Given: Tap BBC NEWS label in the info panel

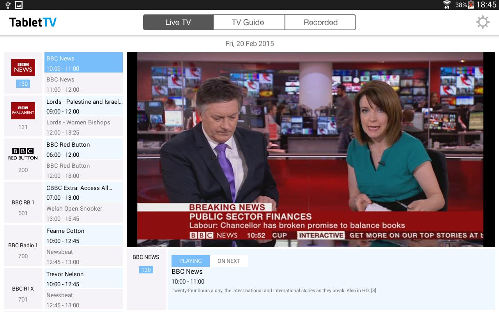Looking at the screenshot, I should 146,257.
